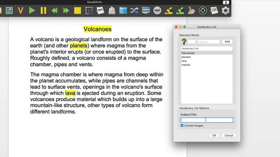The width and height of the screenshot is (280, 157).
Task: Select Volcanoes in the vocabulary list
Action: click(x=206, y=53)
